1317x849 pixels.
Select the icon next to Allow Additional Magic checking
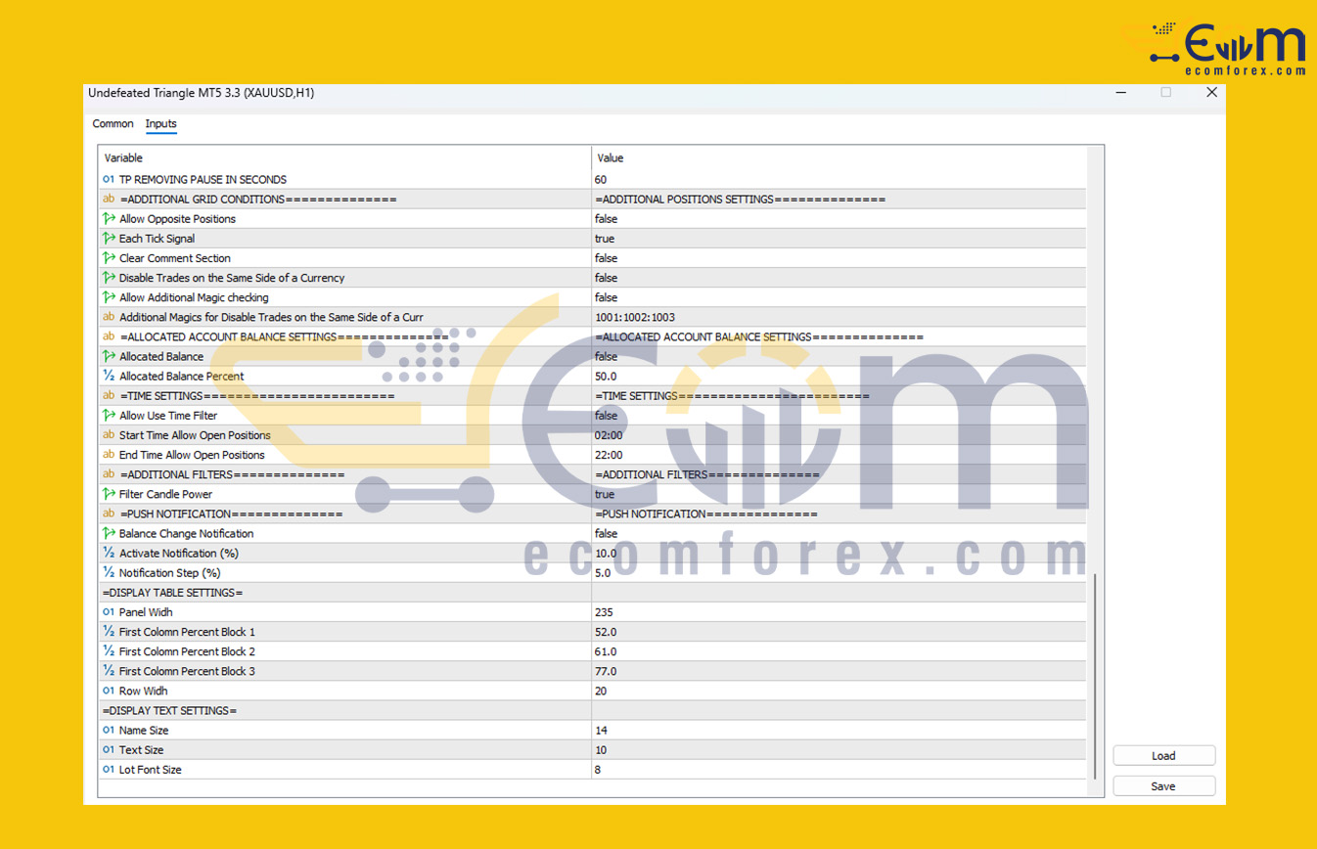tap(109, 297)
